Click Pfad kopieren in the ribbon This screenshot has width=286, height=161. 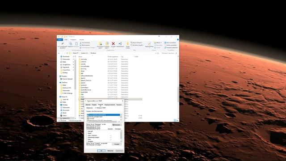coord(85,45)
